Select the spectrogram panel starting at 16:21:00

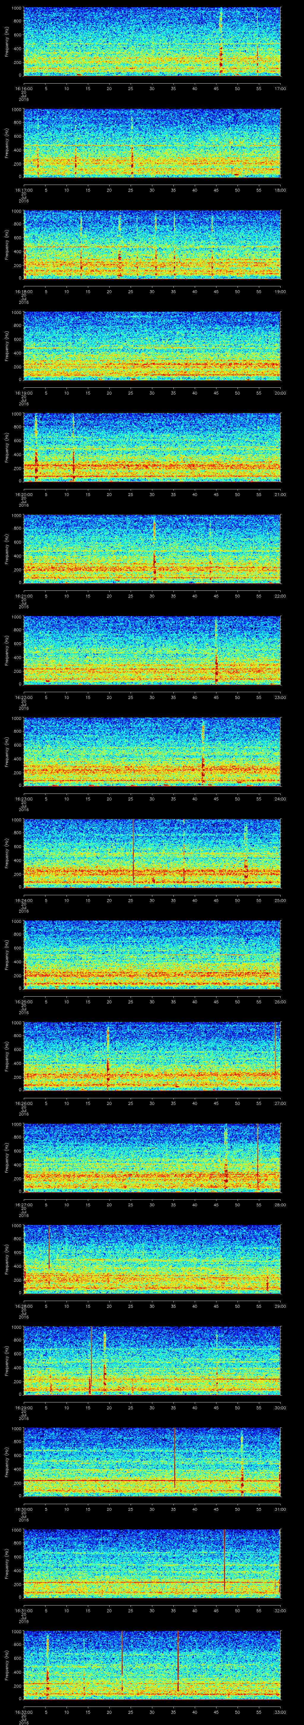click(x=152, y=549)
